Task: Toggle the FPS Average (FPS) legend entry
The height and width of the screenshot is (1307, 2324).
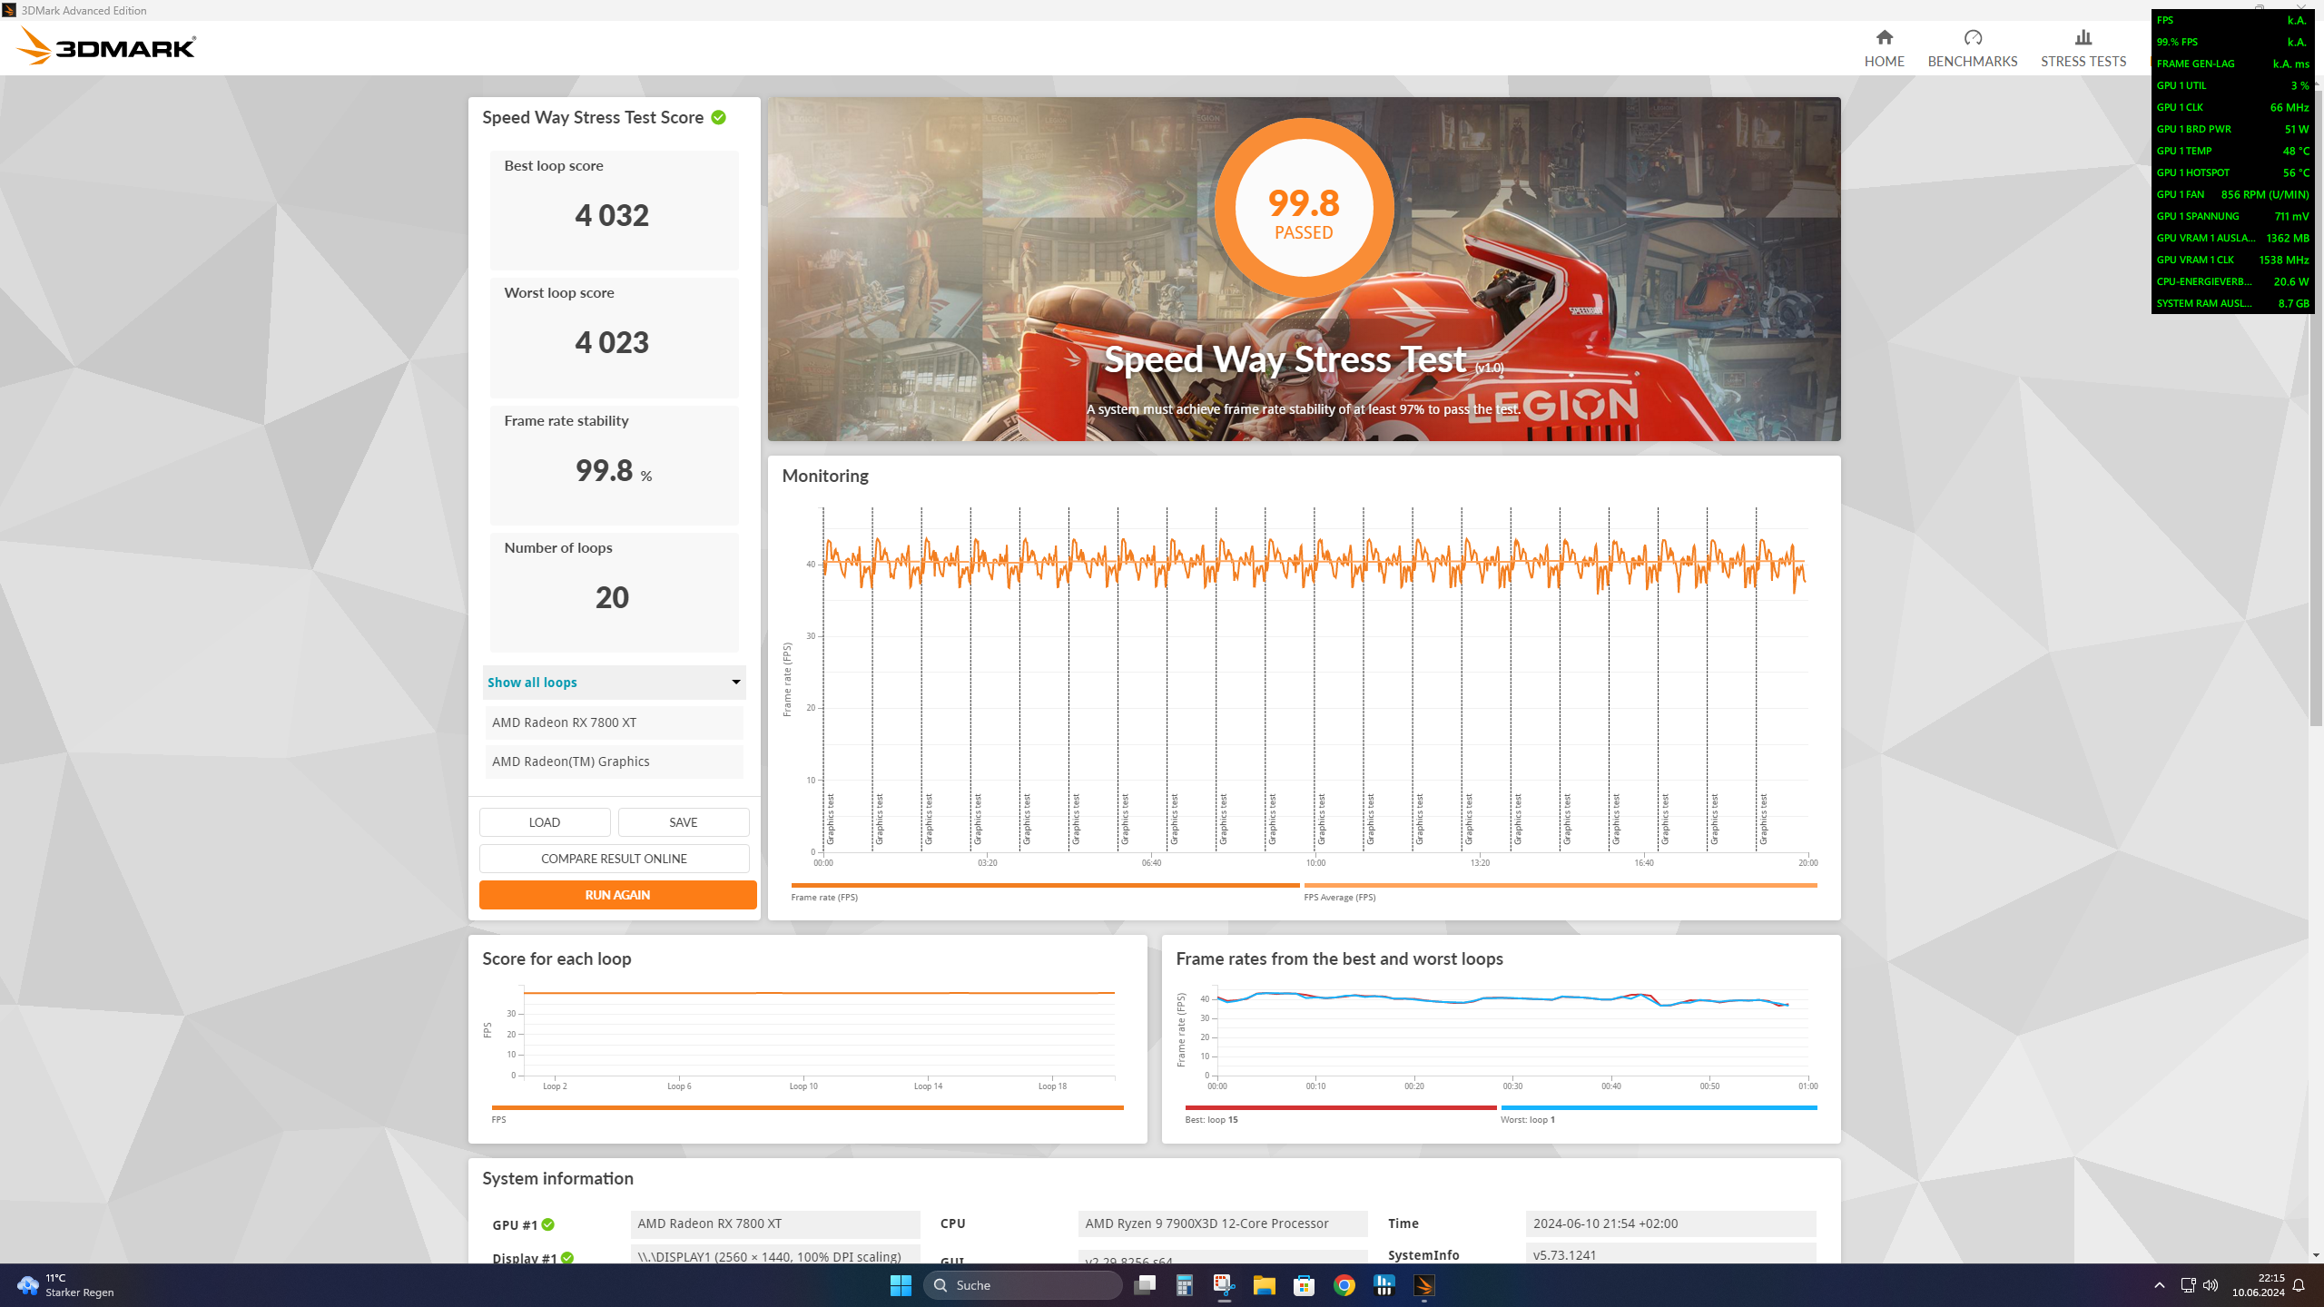Action: 1560,892
